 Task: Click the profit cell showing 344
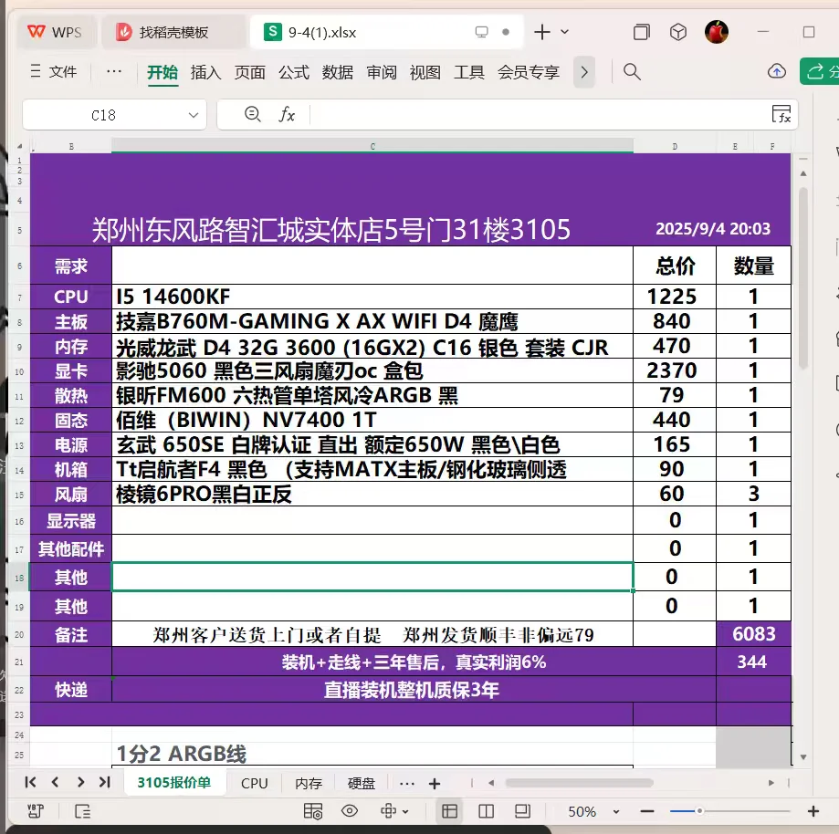753,662
